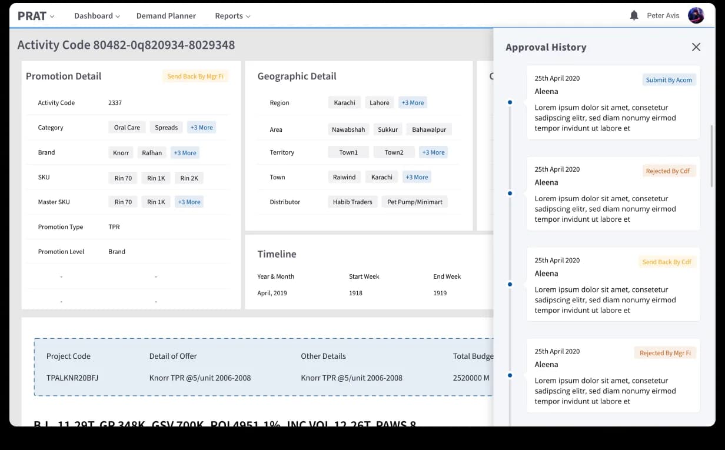Click the Habib Traders distributor chip

coord(352,202)
